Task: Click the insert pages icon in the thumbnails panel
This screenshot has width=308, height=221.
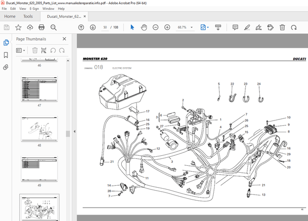Action: 44,50
